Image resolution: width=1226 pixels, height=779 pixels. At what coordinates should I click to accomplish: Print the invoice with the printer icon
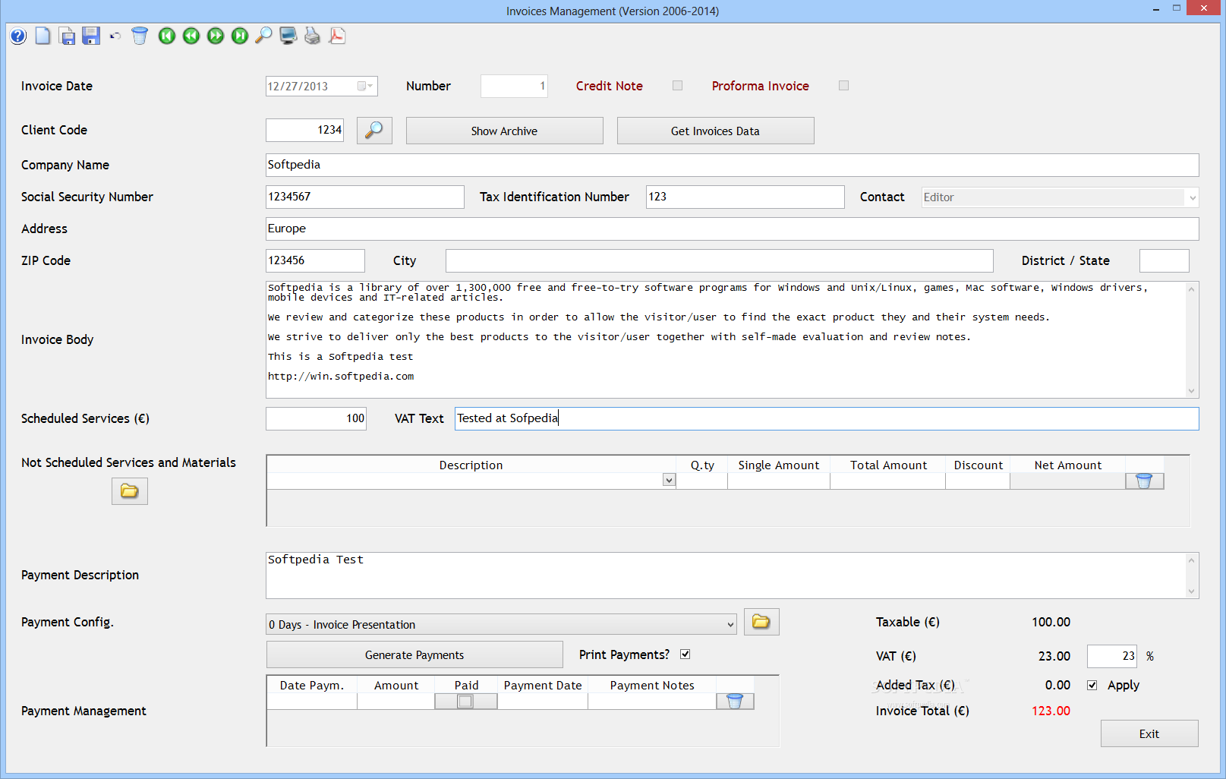(x=312, y=36)
